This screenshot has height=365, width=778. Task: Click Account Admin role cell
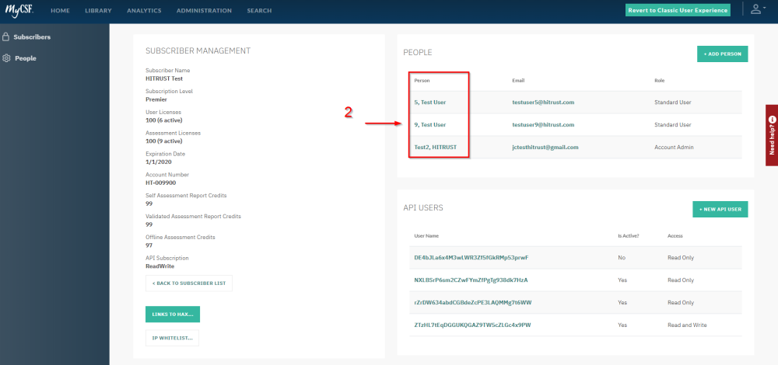click(x=675, y=147)
